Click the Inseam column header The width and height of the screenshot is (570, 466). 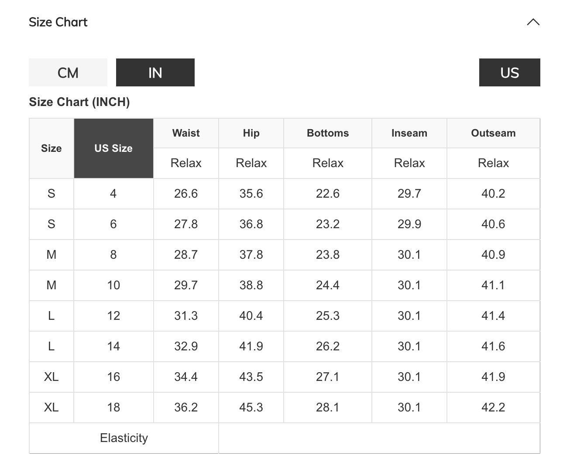pyautogui.click(x=409, y=133)
